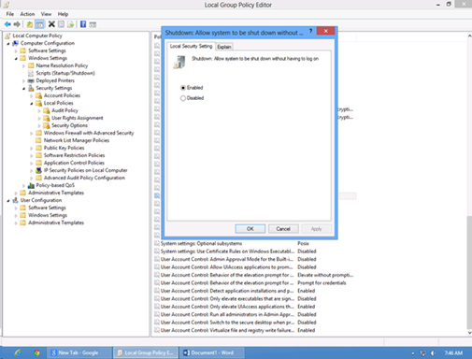Switch to the Explain tab
The image size is (472, 359).
[224, 47]
